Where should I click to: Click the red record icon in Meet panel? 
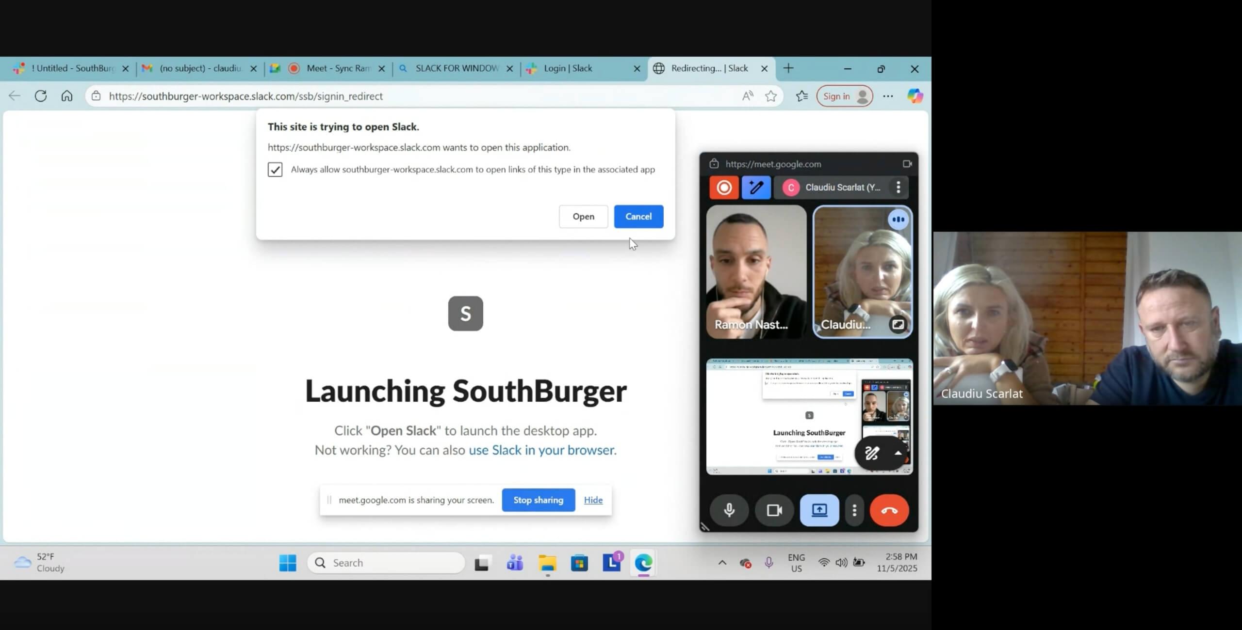(724, 188)
